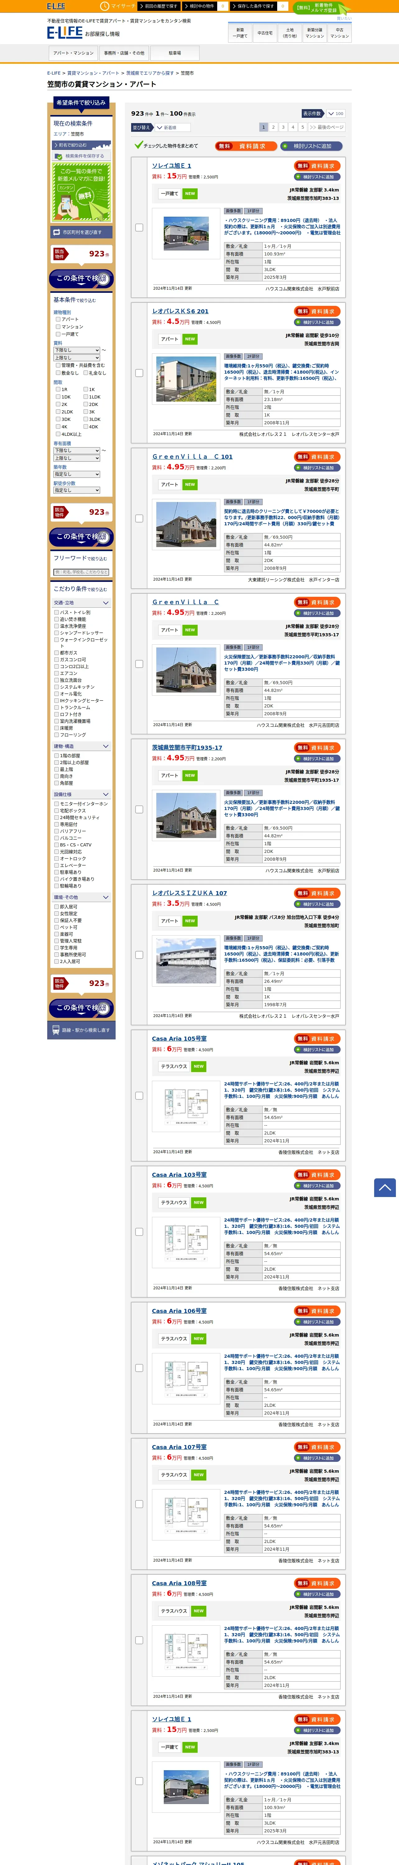Tick the selection checkbox for レオパレスKS6 201
This screenshot has width=399, height=1865.
pos(139,374)
